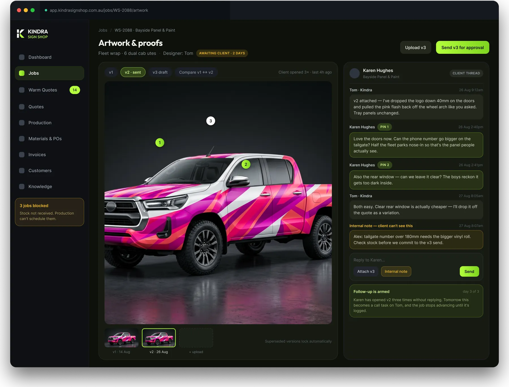Click the Karen Hughes thread title
Screen dimensions: 509x387
pyautogui.click(x=378, y=70)
